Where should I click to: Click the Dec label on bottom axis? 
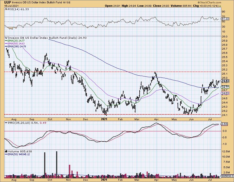click(x=86, y=180)
